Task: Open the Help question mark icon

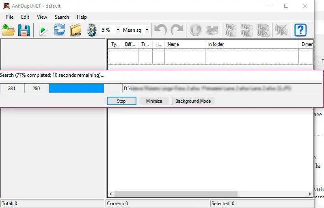Action: click(x=300, y=30)
